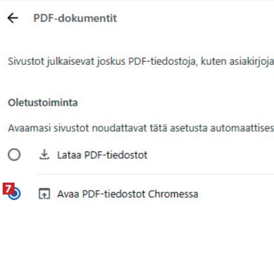Click the word Avaa in the second option
This screenshot has width=274, height=262.
68,194
